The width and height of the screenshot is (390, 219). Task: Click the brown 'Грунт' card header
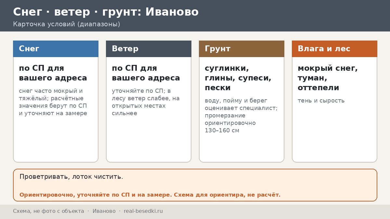coord(241,49)
